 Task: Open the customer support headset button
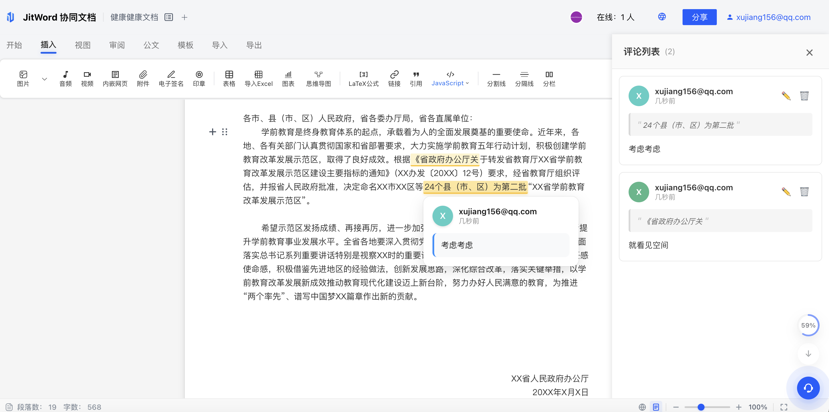[x=808, y=388]
